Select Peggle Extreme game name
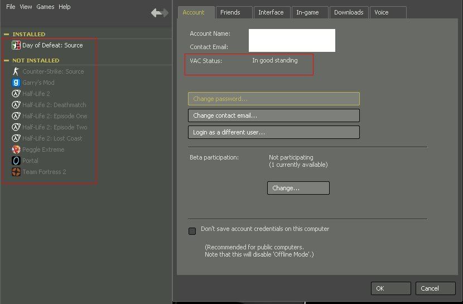The width and height of the screenshot is (463, 304). [x=44, y=149]
